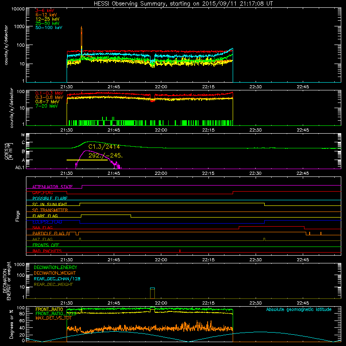
Task: Click the cyan decimation box near 21:57
Action: [152, 288]
